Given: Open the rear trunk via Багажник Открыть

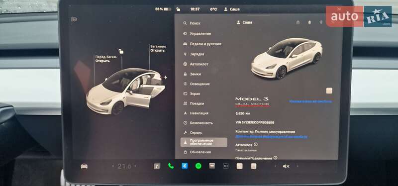Looking at the screenshot, I should 158,48.
